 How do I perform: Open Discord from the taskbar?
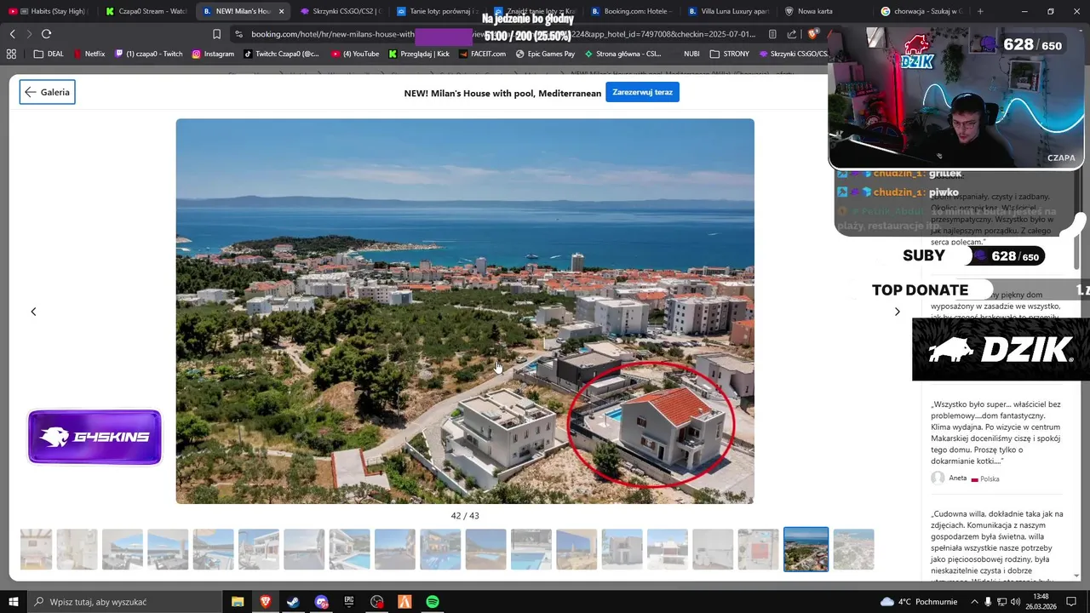[x=321, y=602]
